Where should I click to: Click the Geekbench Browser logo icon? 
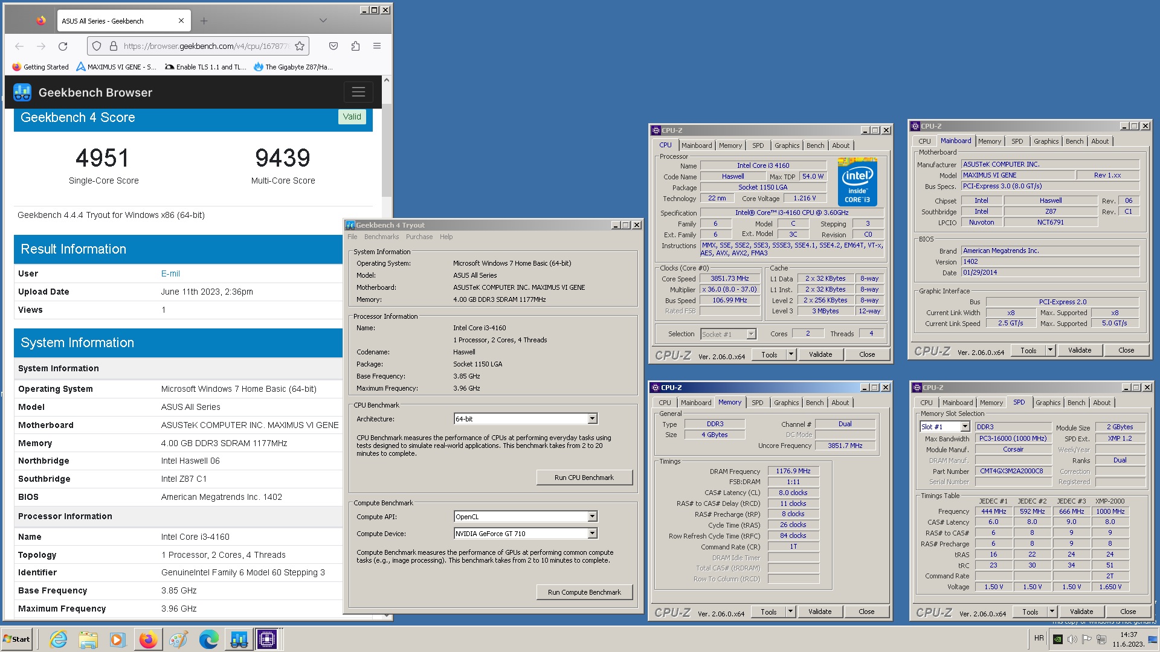(22, 92)
